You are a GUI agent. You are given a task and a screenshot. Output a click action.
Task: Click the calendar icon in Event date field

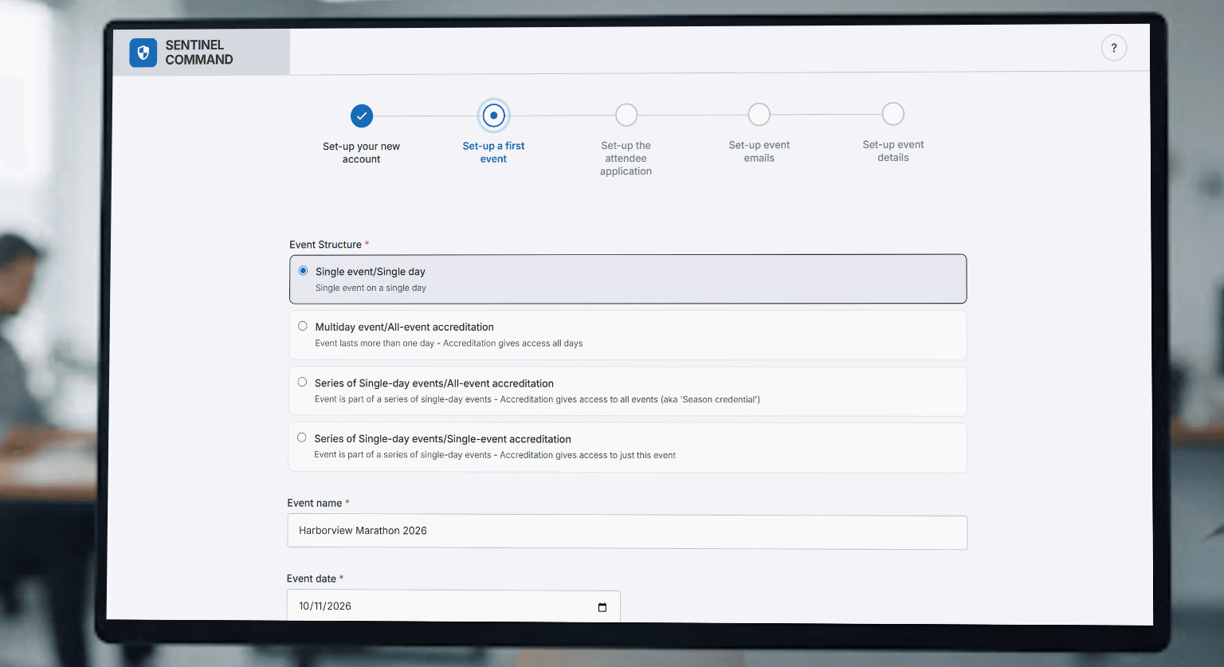pyautogui.click(x=602, y=607)
